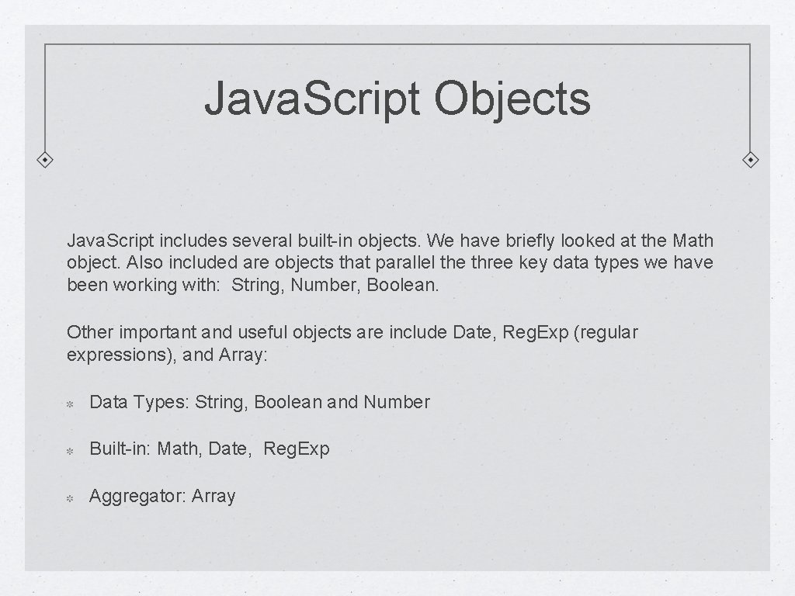Click the bullet marker before Aggregator
Image resolution: width=795 pixels, height=596 pixels.
point(68,497)
